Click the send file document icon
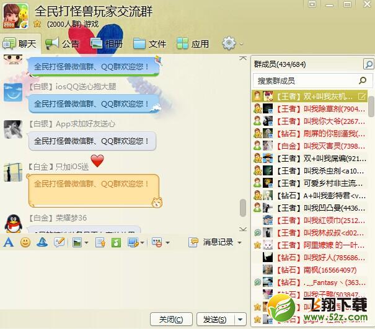Screen dimensions: 375x329 coord(100,242)
